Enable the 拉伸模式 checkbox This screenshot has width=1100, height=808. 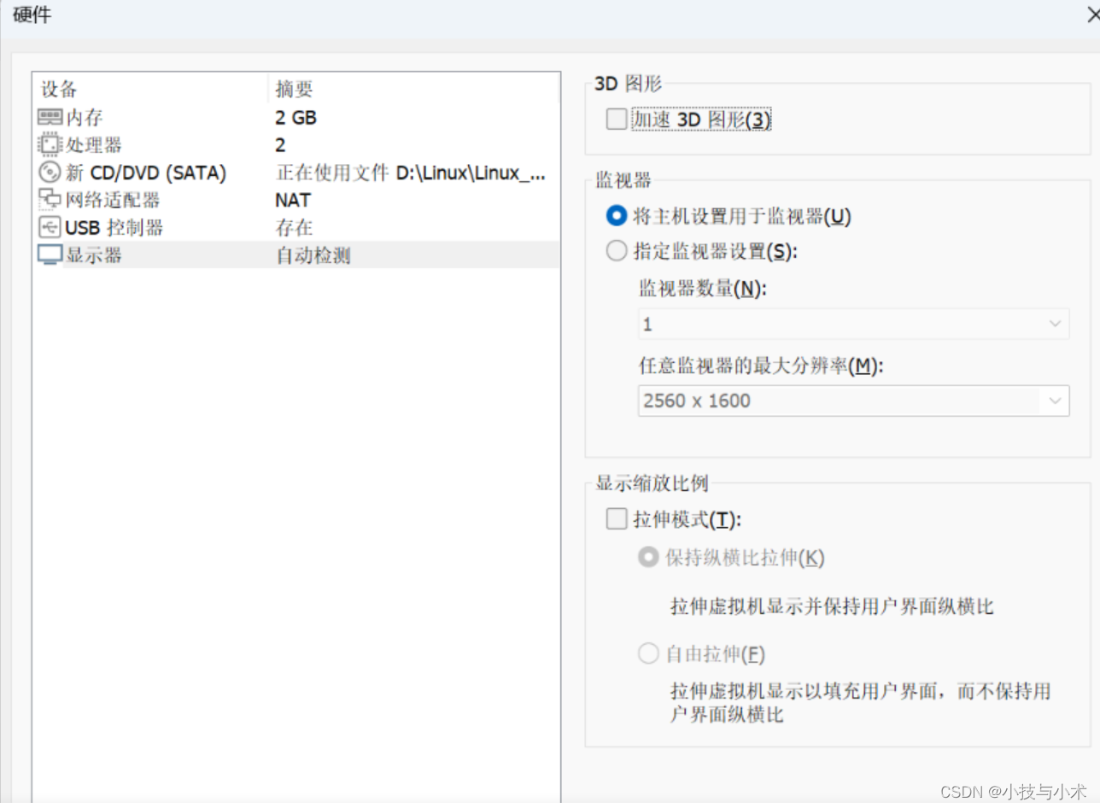click(616, 518)
